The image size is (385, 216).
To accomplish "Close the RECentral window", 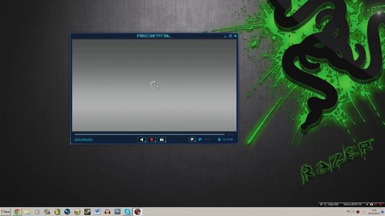I will [x=235, y=36].
